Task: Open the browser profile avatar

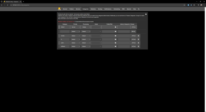Action: tap(201, 5)
